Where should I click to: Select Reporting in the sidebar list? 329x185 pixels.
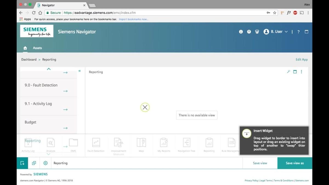tap(33, 141)
